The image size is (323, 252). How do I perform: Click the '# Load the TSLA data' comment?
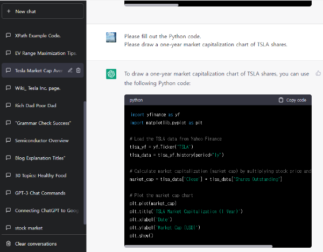pyautogui.click(x=175, y=139)
